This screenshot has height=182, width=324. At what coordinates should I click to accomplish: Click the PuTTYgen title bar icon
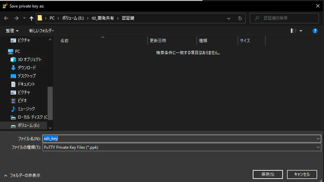point(5,6)
